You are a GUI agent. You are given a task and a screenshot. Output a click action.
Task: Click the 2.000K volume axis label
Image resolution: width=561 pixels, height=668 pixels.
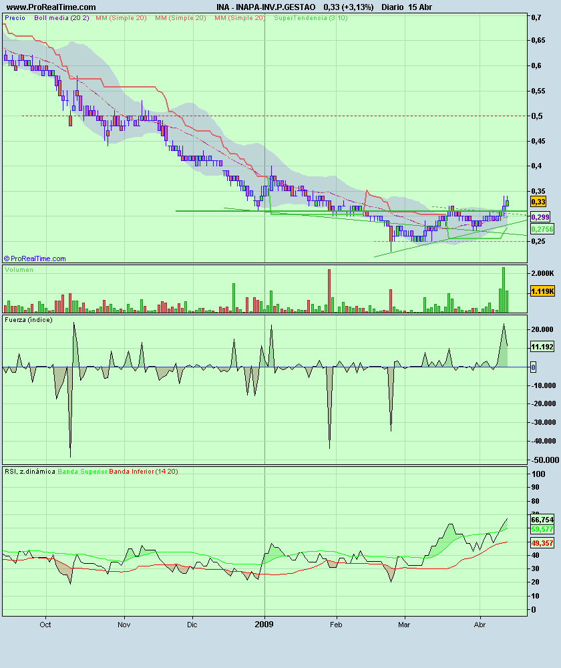click(x=542, y=273)
